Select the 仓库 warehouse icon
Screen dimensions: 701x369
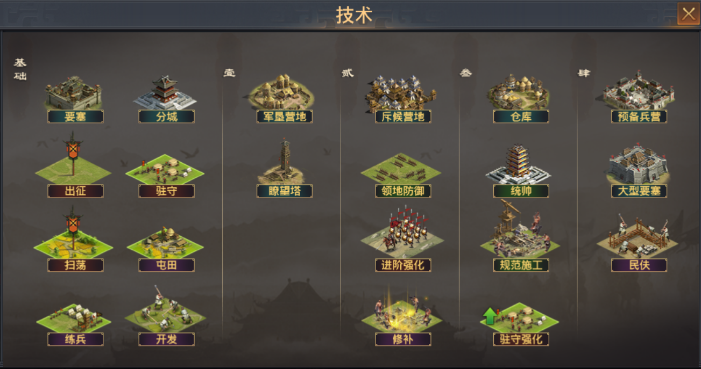520,91
